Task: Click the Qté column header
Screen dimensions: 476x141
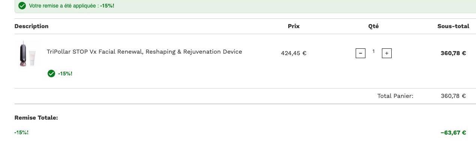Action: click(x=373, y=26)
